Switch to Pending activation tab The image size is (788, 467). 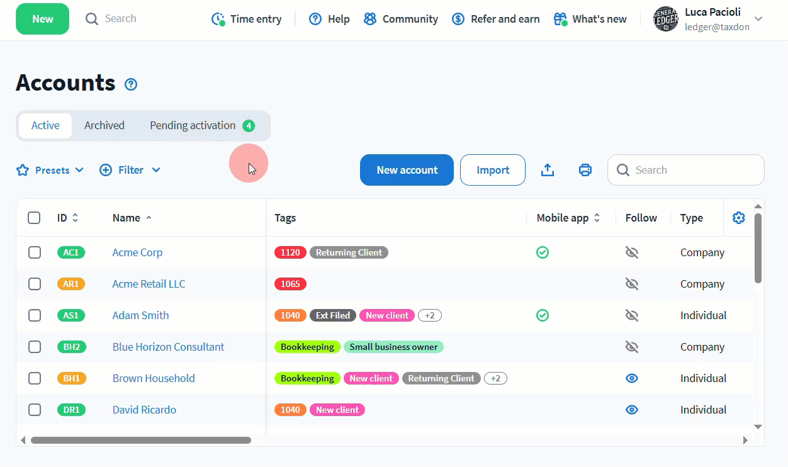pos(201,125)
